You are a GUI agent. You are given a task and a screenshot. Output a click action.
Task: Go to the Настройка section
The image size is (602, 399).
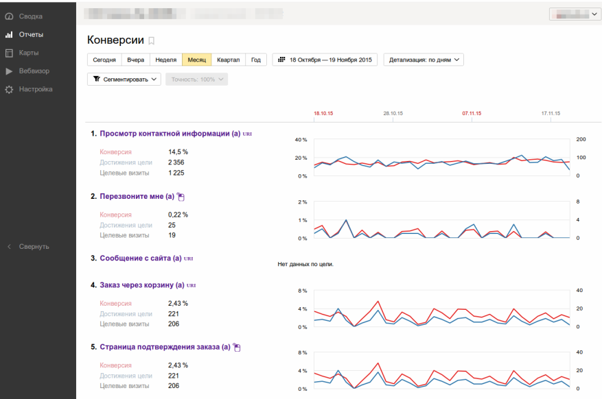(36, 90)
